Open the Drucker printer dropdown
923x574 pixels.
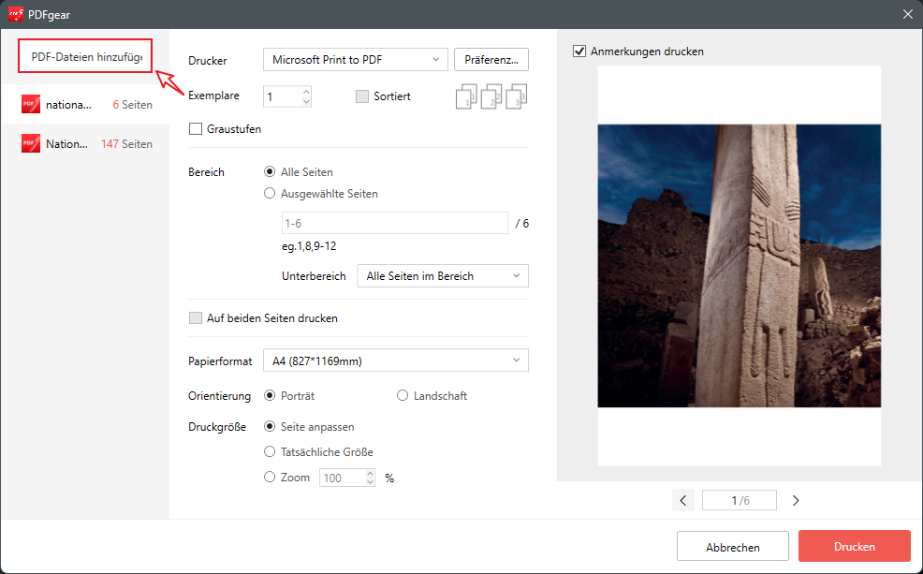coord(355,60)
